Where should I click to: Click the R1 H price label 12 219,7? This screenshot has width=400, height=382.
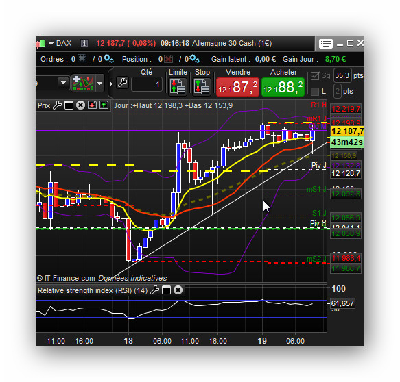[346, 109]
